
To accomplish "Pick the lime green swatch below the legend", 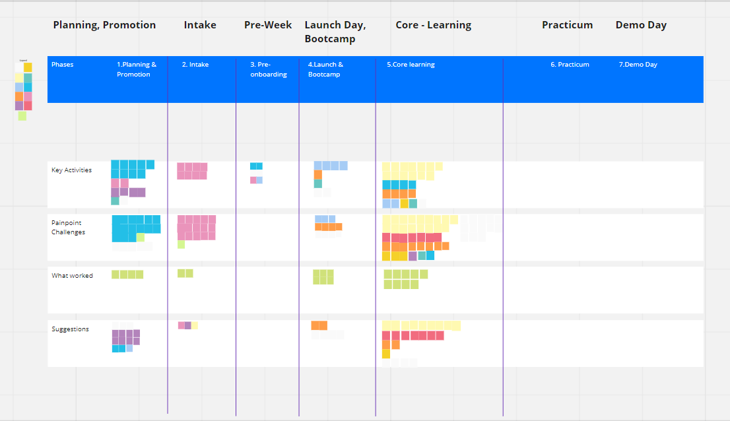I will click(22, 116).
